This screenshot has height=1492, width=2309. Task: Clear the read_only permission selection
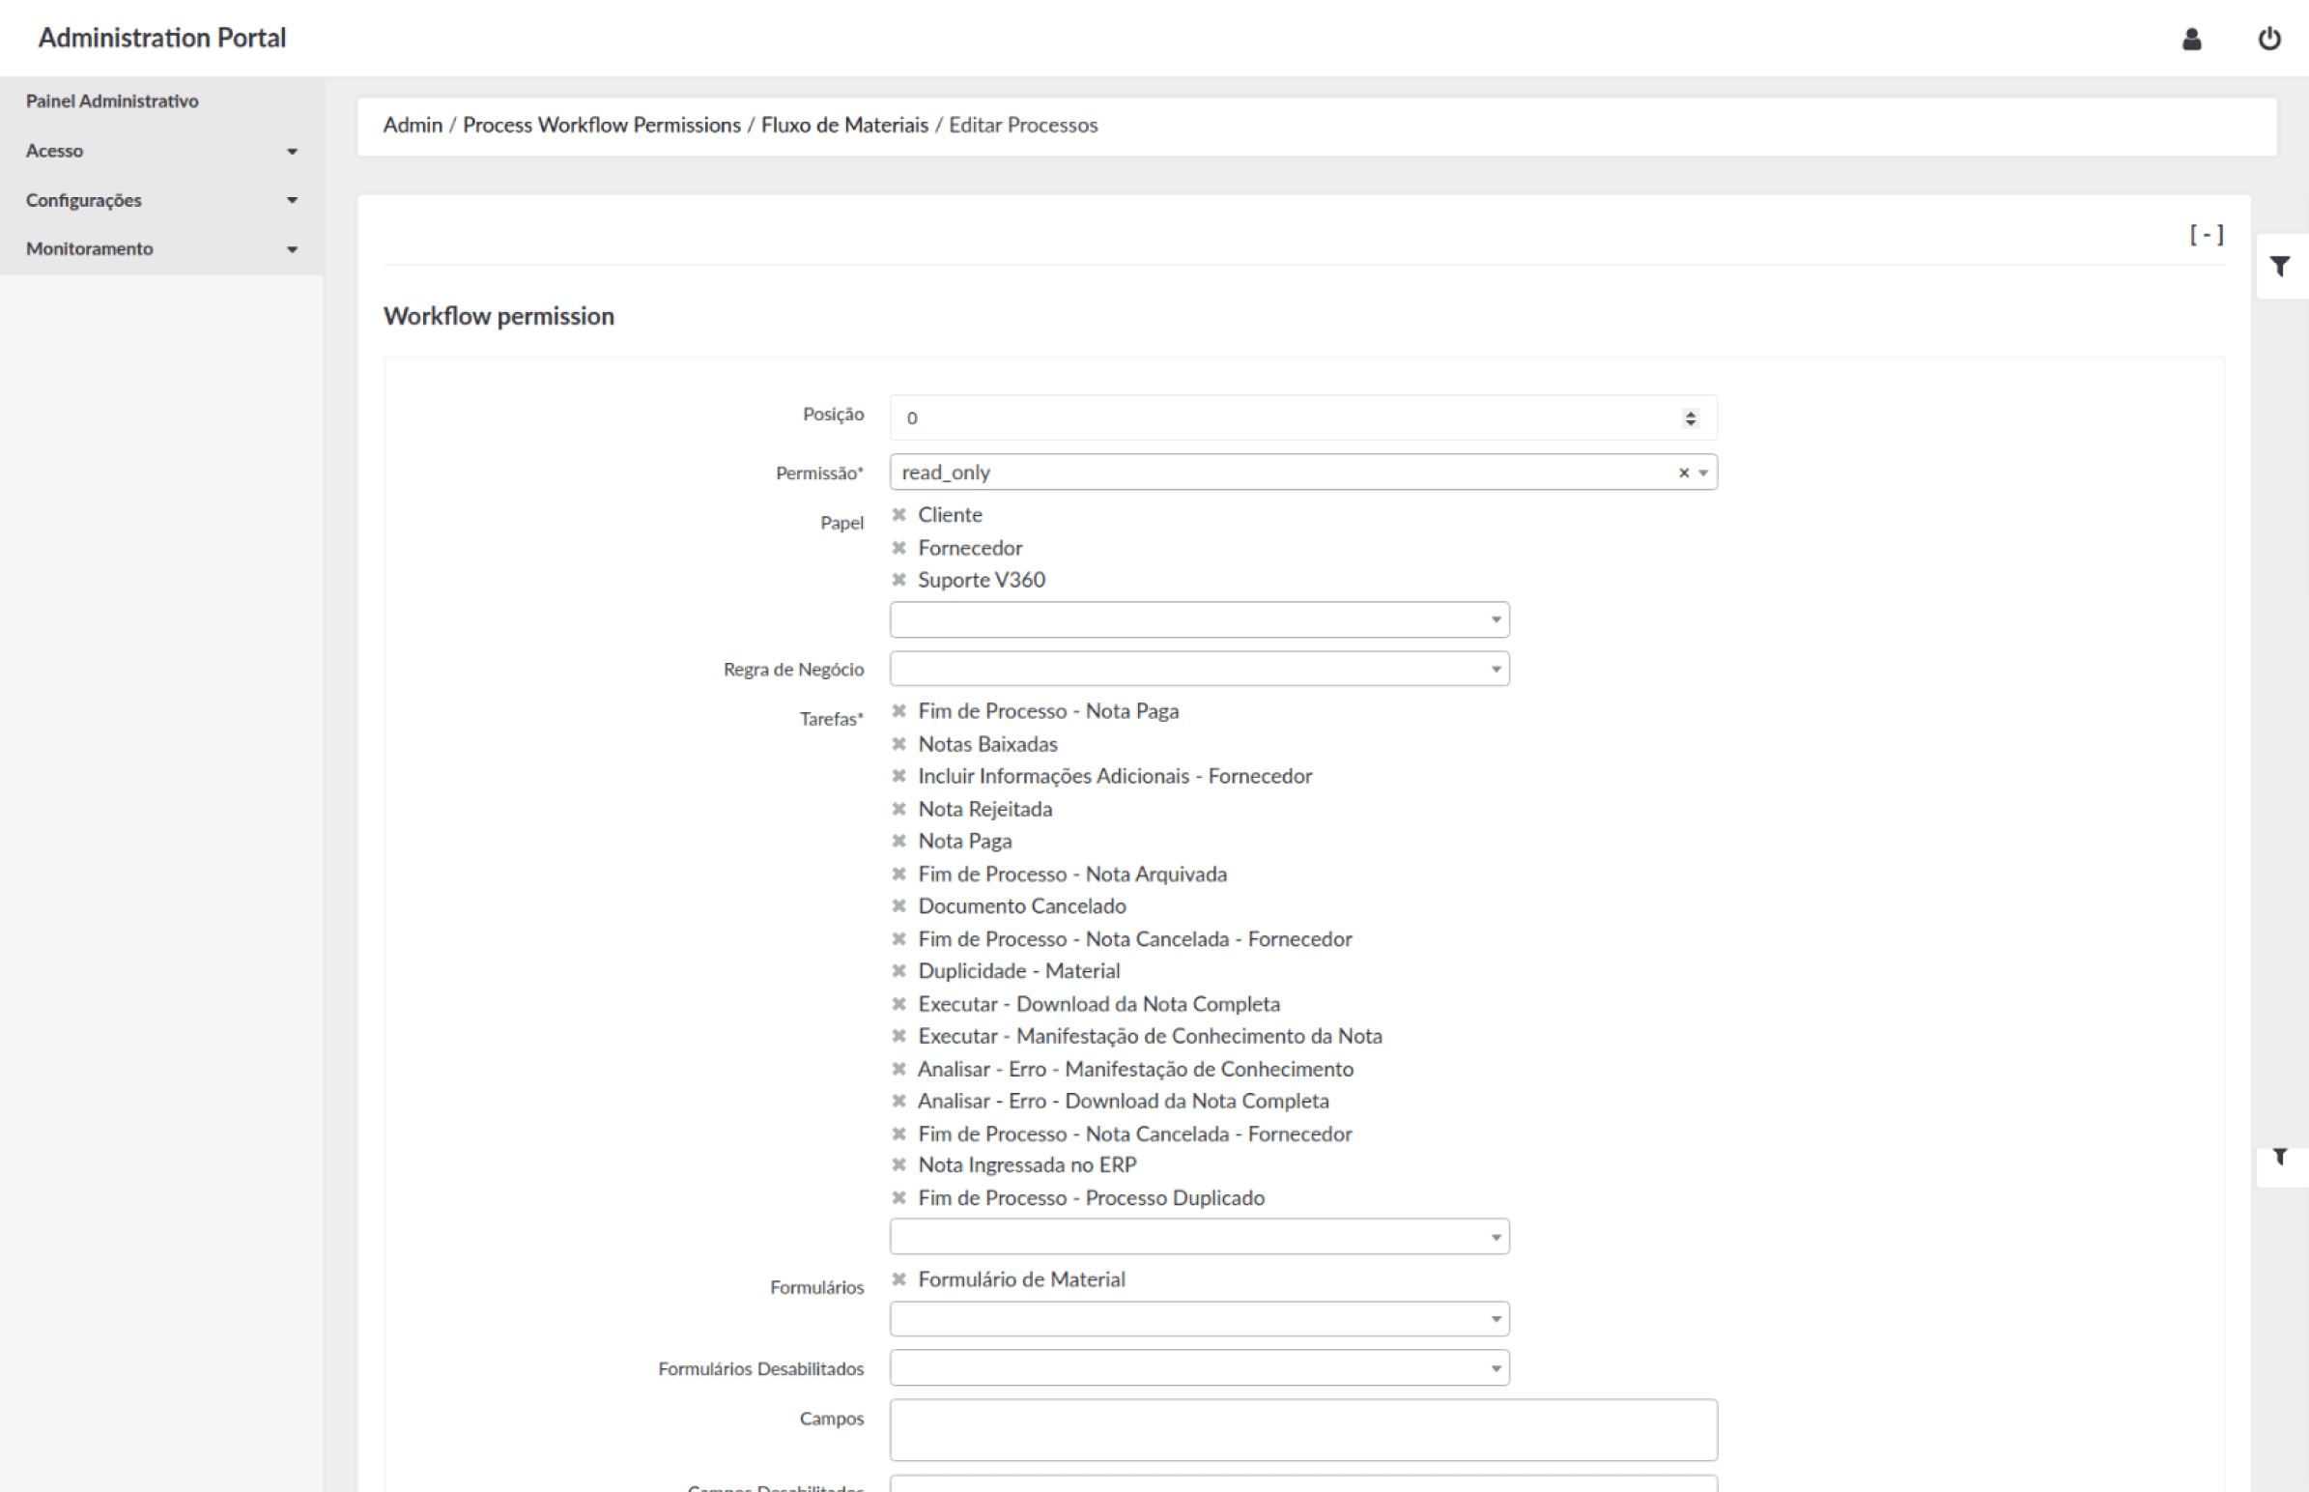point(1683,473)
